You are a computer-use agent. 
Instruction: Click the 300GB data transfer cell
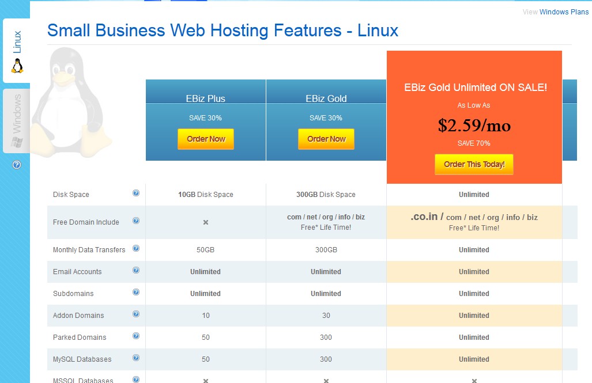point(326,250)
